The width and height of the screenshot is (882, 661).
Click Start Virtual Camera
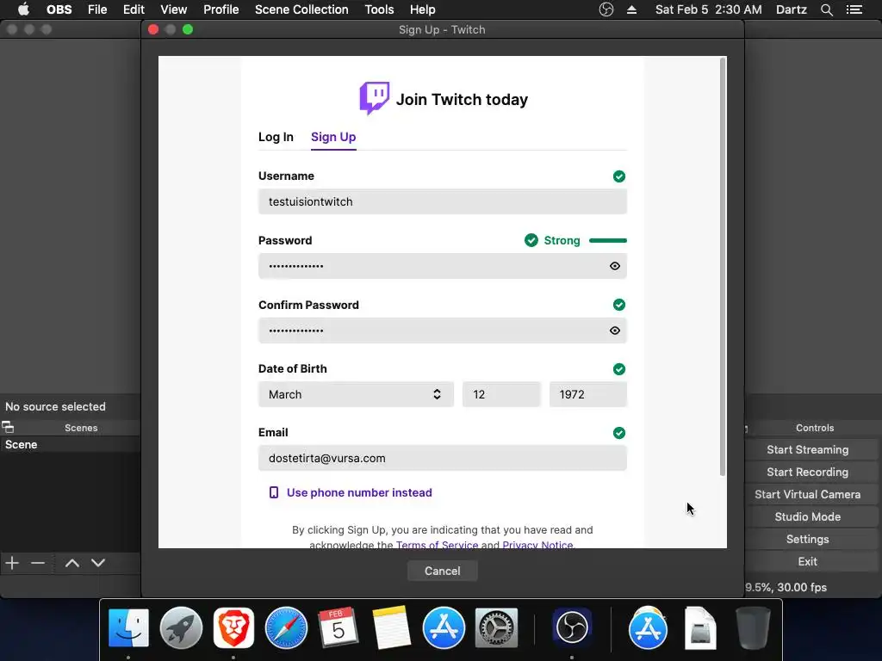point(807,495)
